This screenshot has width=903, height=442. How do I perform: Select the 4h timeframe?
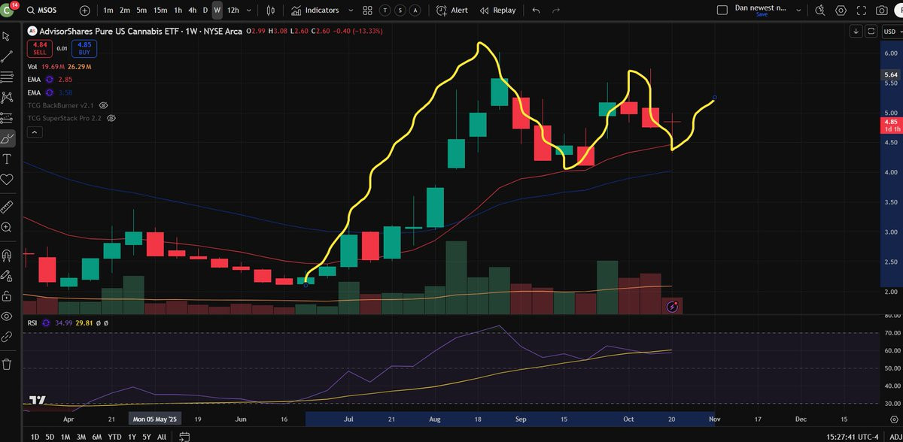(193, 11)
